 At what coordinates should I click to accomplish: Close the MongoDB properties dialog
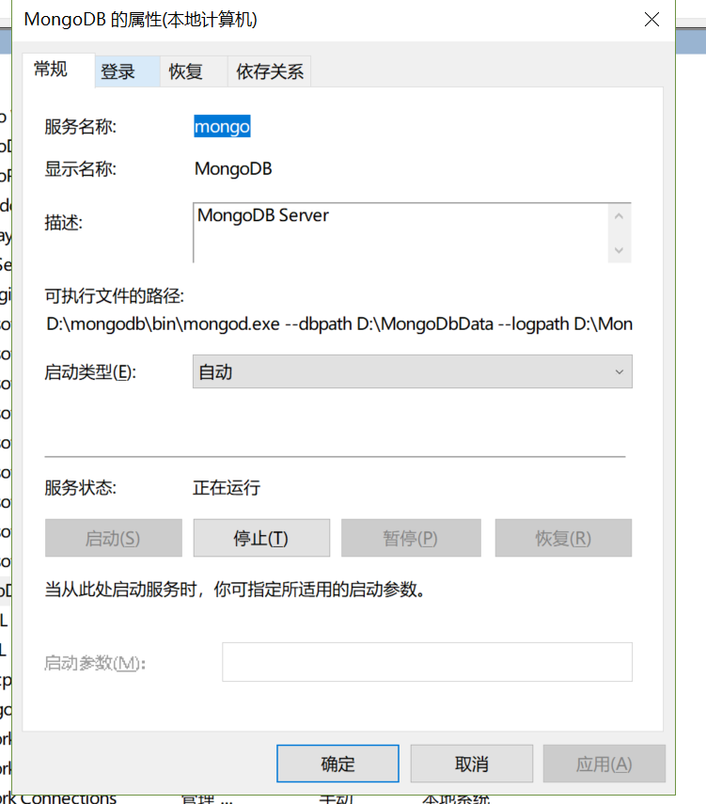(x=651, y=20)
